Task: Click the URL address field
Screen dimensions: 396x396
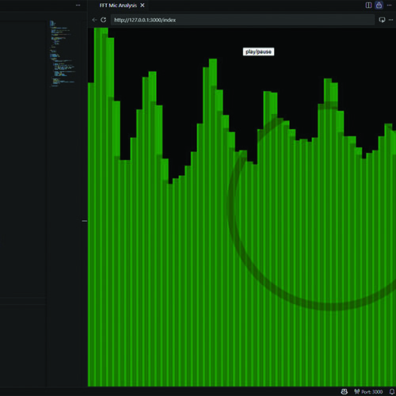Action: [242, 20]
